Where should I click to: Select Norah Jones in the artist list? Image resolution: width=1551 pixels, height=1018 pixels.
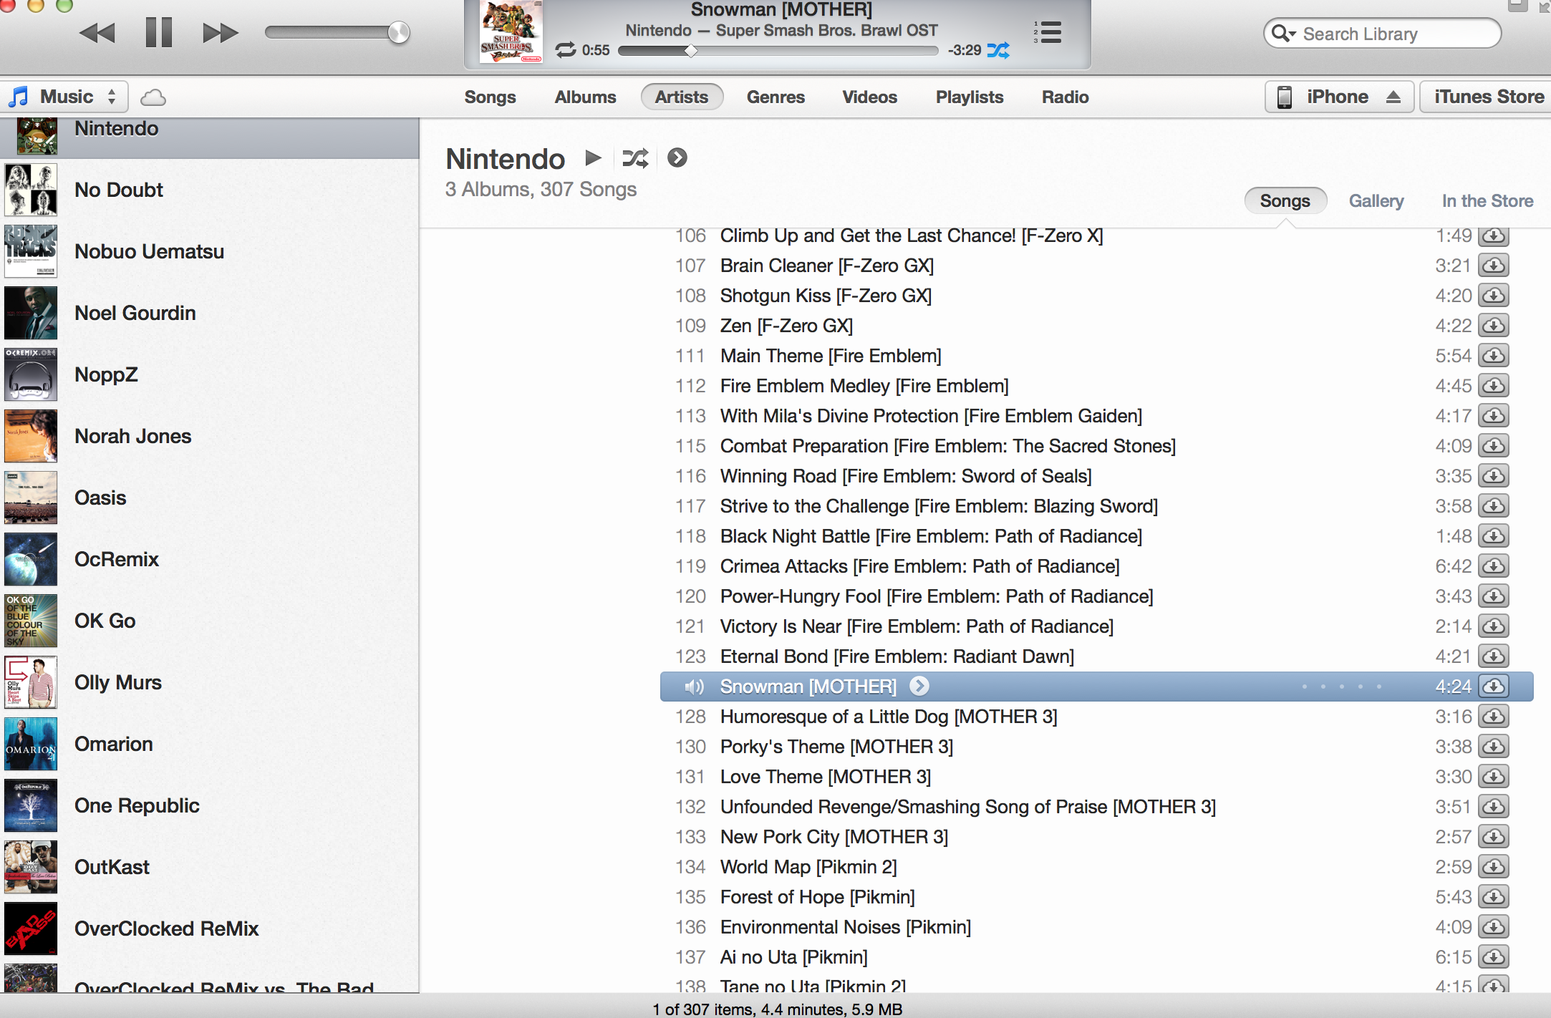click(133, 436)
